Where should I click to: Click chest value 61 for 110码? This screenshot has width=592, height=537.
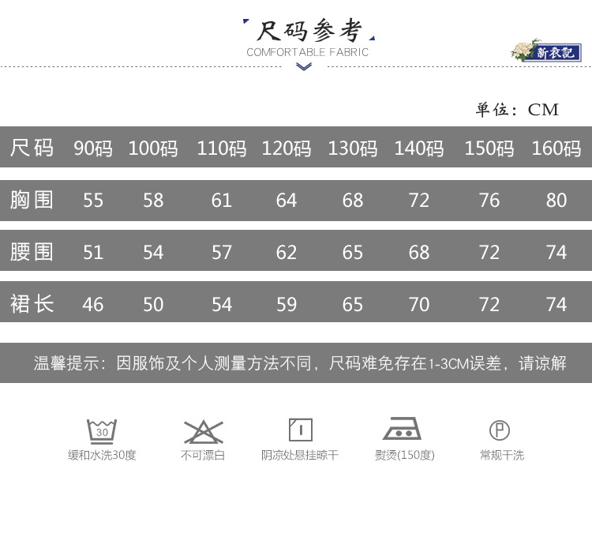222,200
